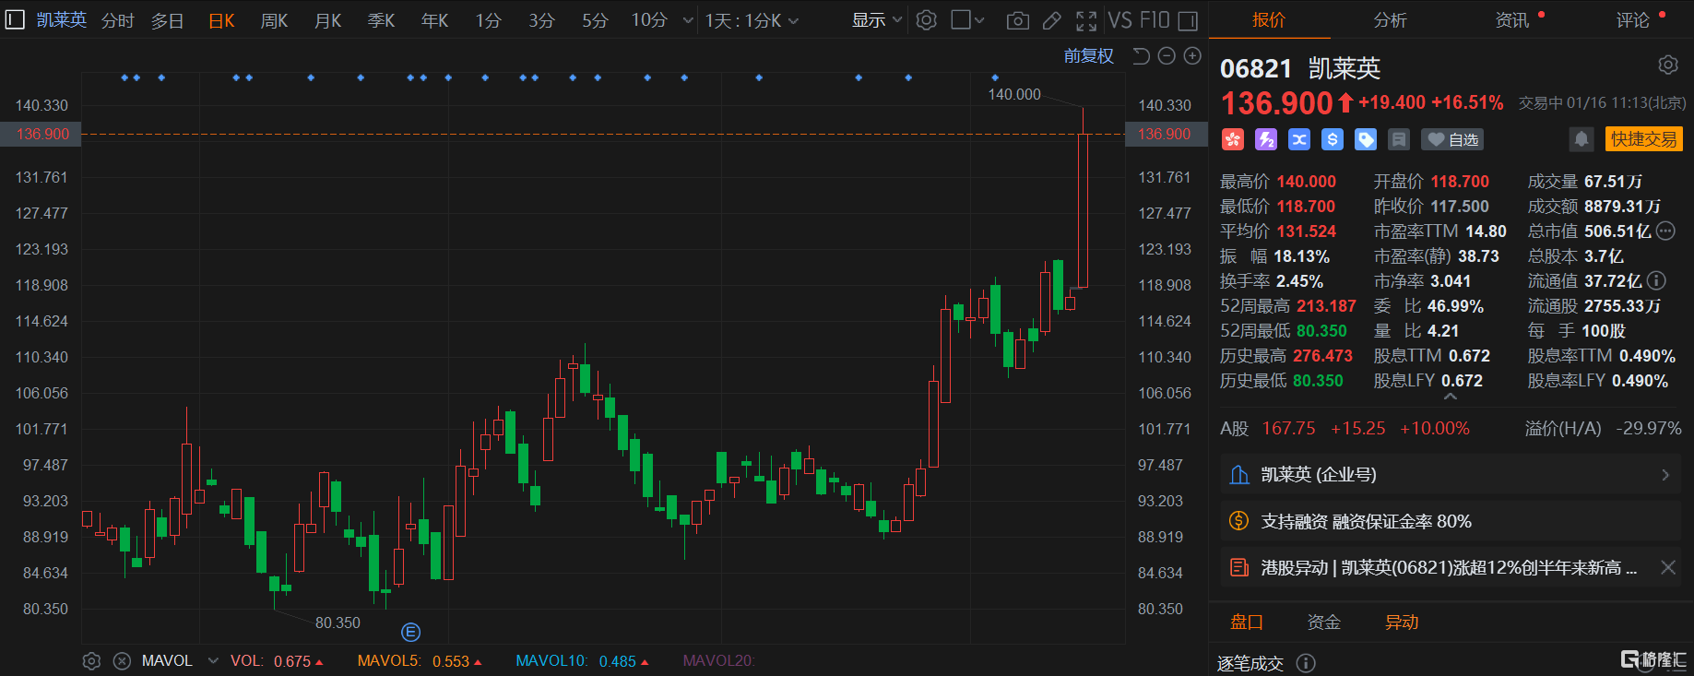Switch to 3分 minute chart
1694x676 pixels.
pyautogui.click(x=541, y=20)
